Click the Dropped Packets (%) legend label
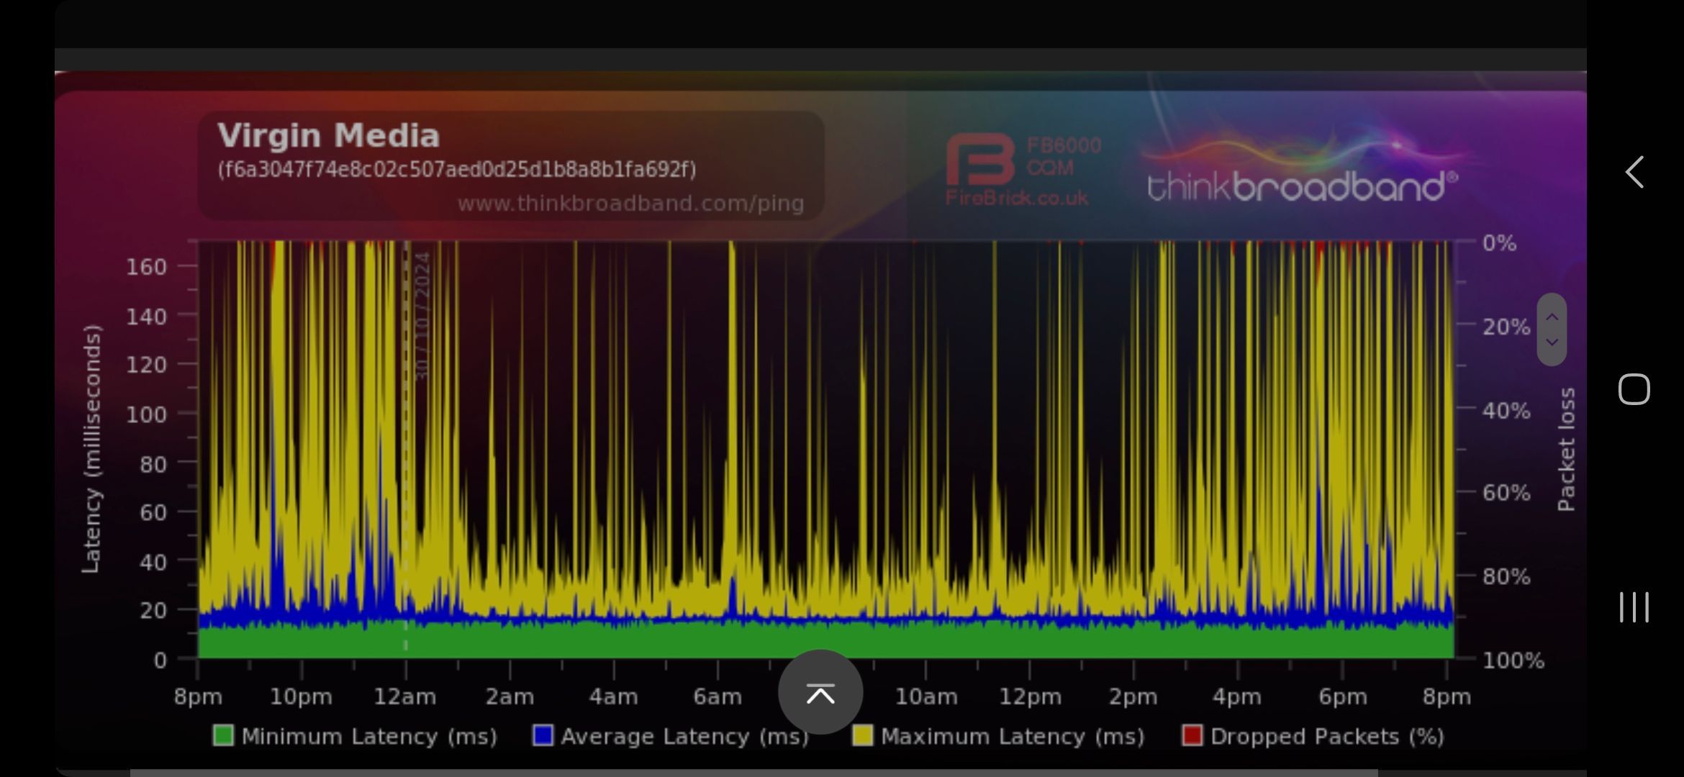The width and height of the screenshot is (1684, 777). click(x=1327, y=737)
